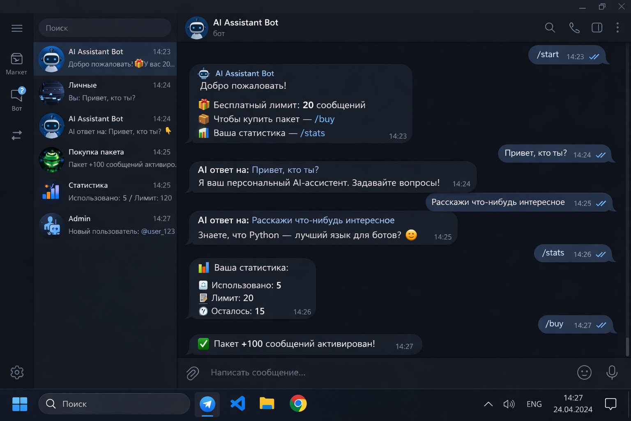631x421 pixels.
Task: Open the Бот section in the sidebar
Action: tap(16, 99)
